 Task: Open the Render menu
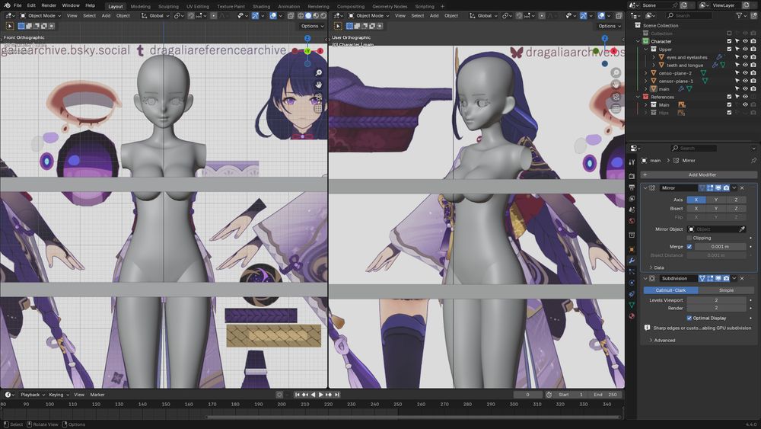(49, 5)
